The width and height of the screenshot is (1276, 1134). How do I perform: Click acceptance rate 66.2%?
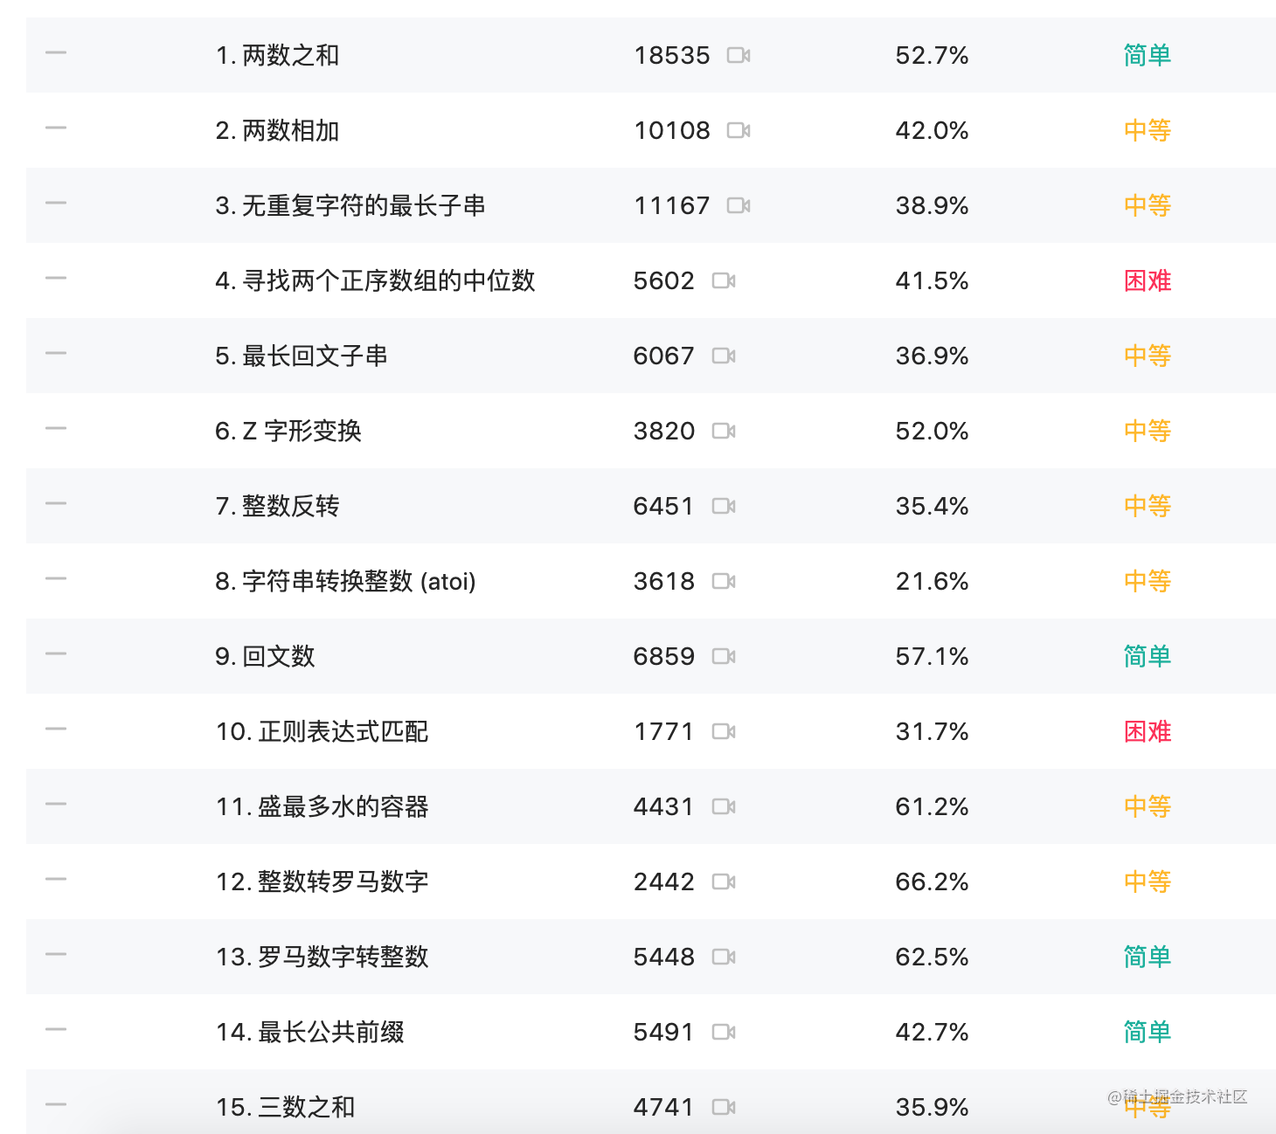click(932, 882)
